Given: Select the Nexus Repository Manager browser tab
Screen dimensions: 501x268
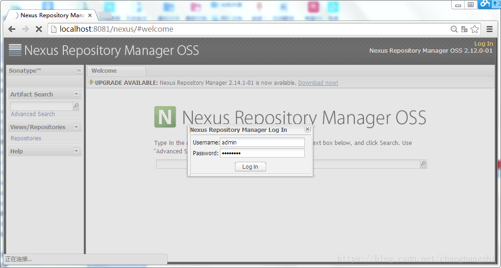Looking at the screenshot, I should pos(51,15).
